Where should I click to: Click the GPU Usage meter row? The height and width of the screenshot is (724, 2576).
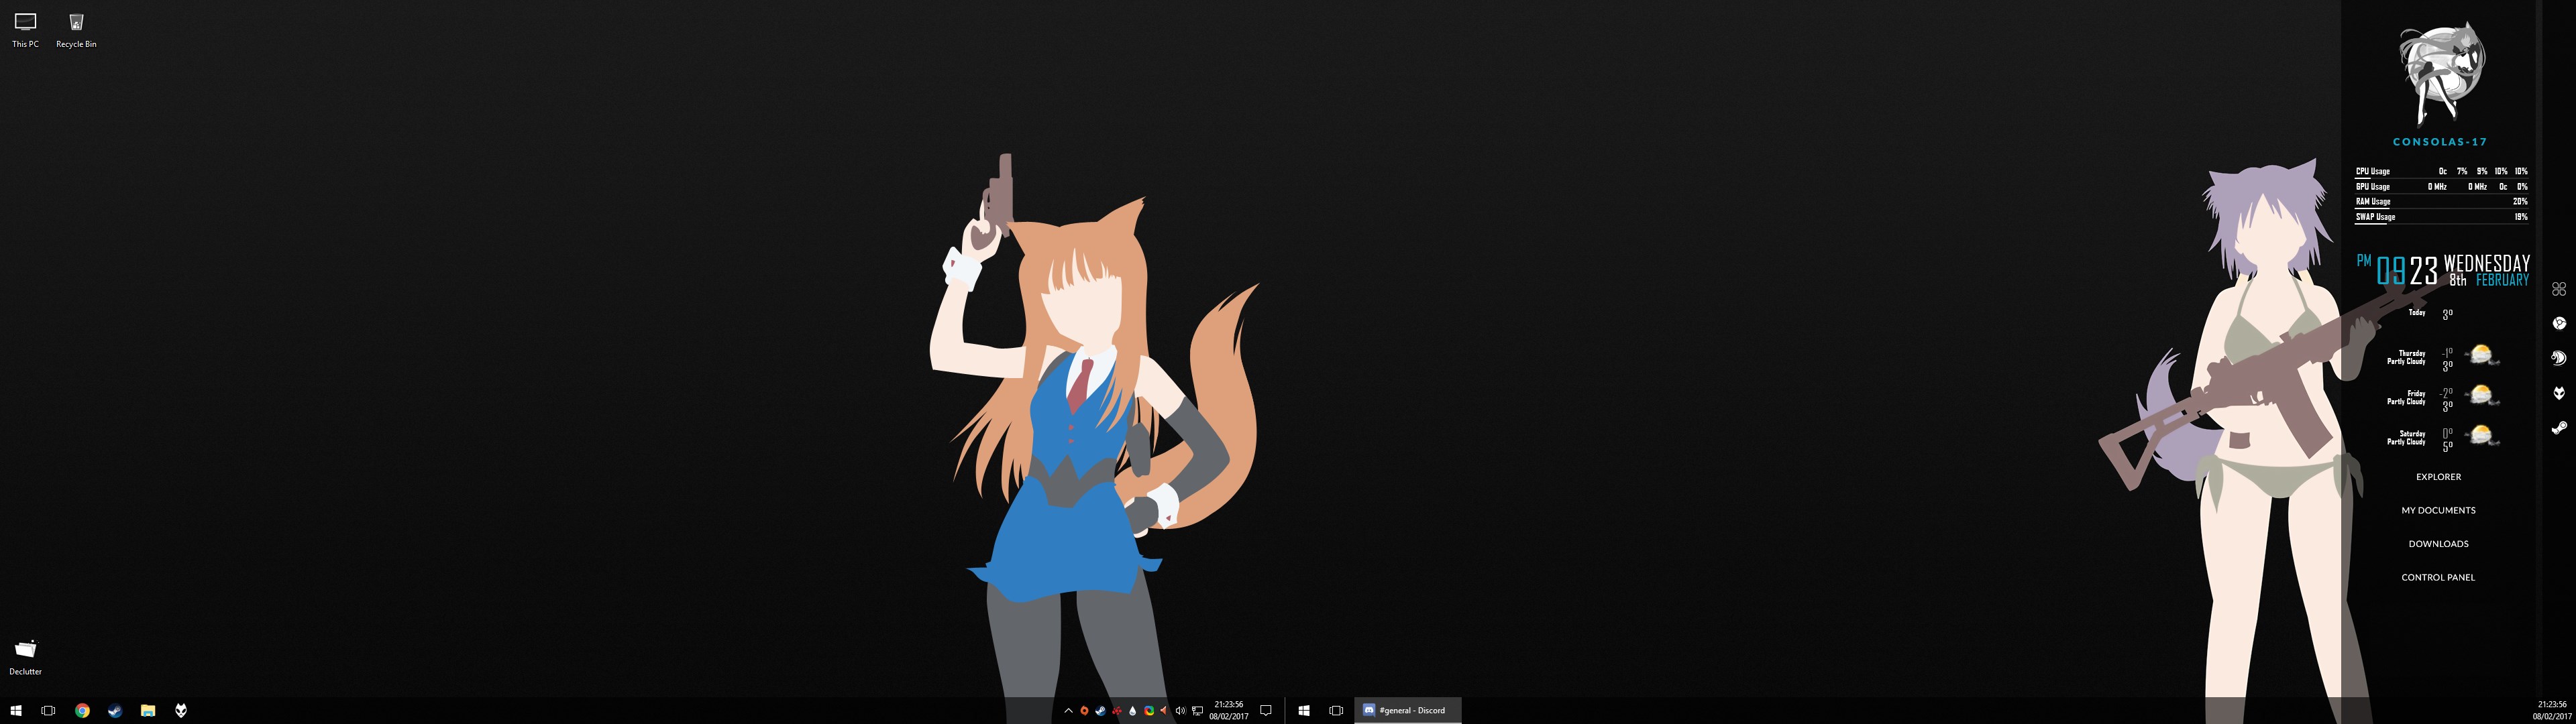click(x=2441, y=187)
